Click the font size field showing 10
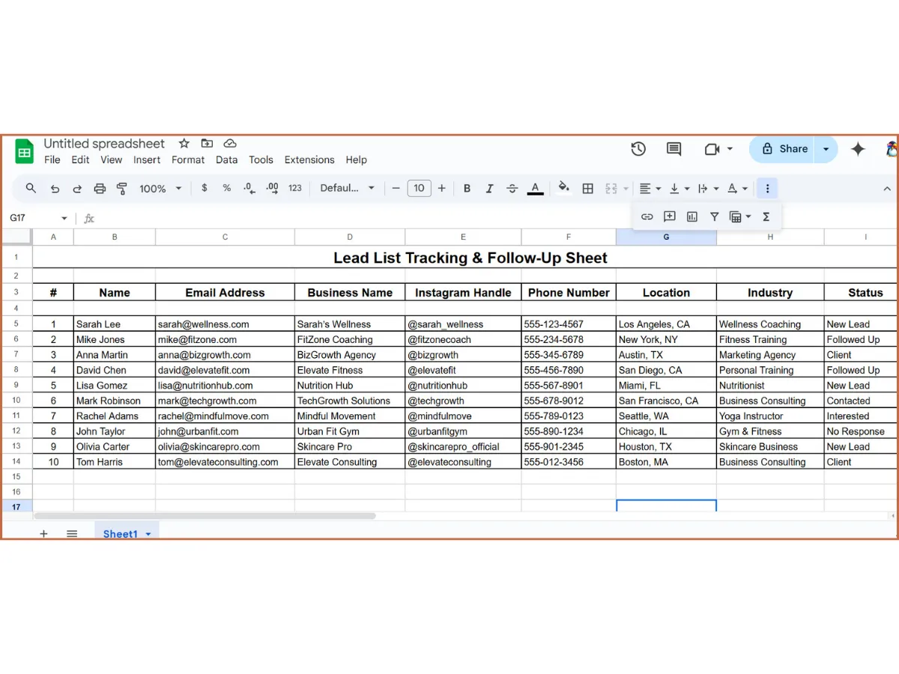This screenshot has width=899, height=674. click(419, 188)
